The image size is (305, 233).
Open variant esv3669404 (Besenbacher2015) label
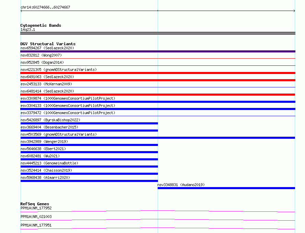49,127
